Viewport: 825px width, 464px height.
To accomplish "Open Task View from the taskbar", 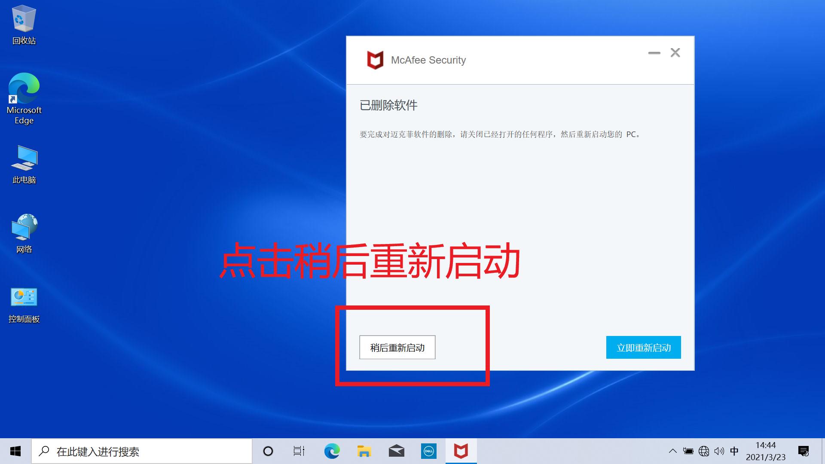I will coord(299,451).
